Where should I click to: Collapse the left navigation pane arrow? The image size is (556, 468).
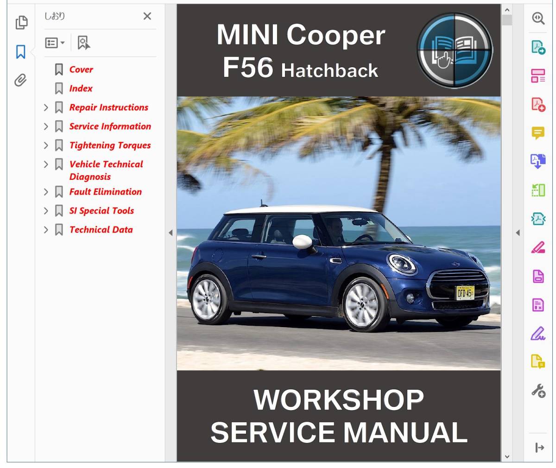click(171, 233)
